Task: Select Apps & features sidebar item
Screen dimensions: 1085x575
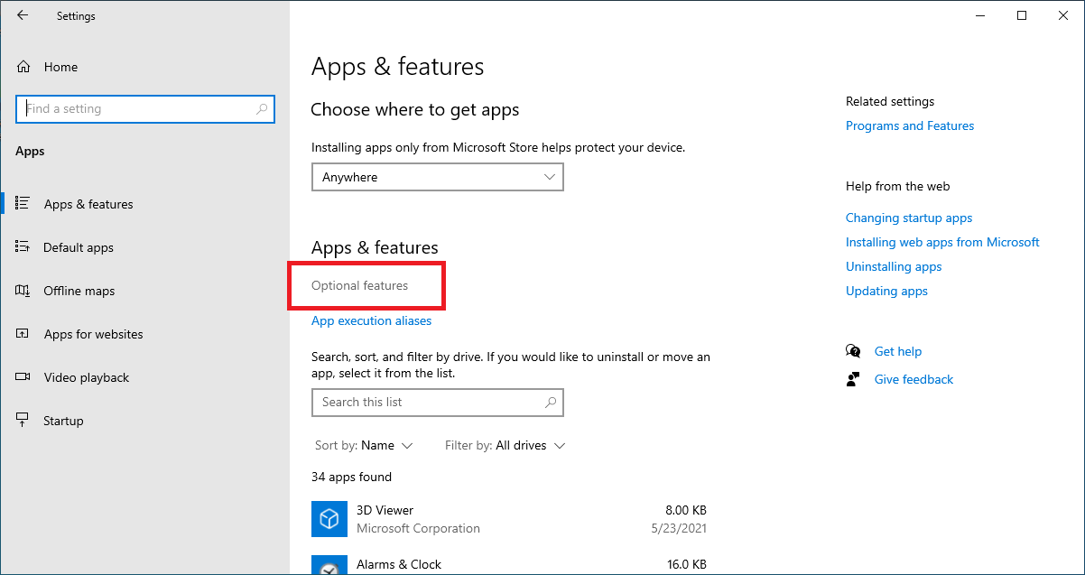Action: point(88,204)
